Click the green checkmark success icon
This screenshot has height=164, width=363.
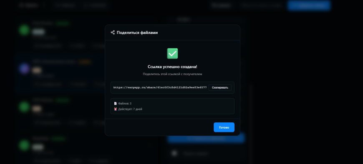[172, 53]
